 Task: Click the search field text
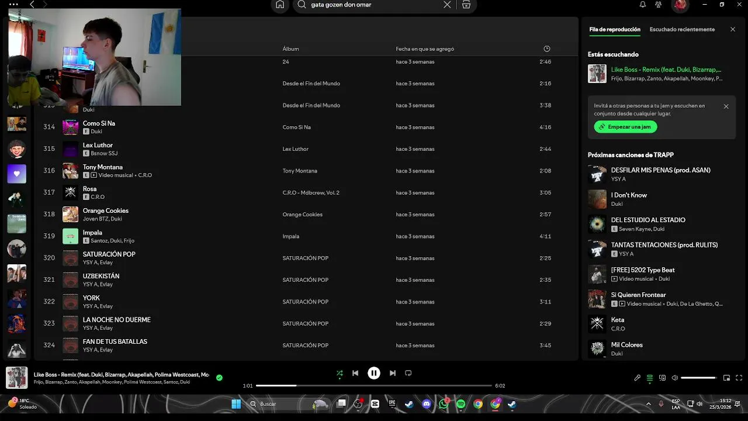point(341,5)
